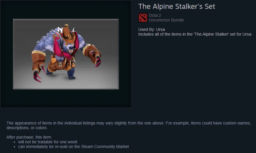Click the Used By: Ursa line

pos(151,29)
